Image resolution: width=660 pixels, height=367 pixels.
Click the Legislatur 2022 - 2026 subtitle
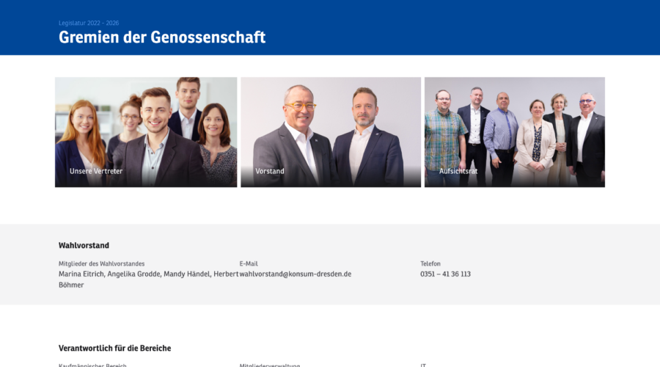[89, 23]
